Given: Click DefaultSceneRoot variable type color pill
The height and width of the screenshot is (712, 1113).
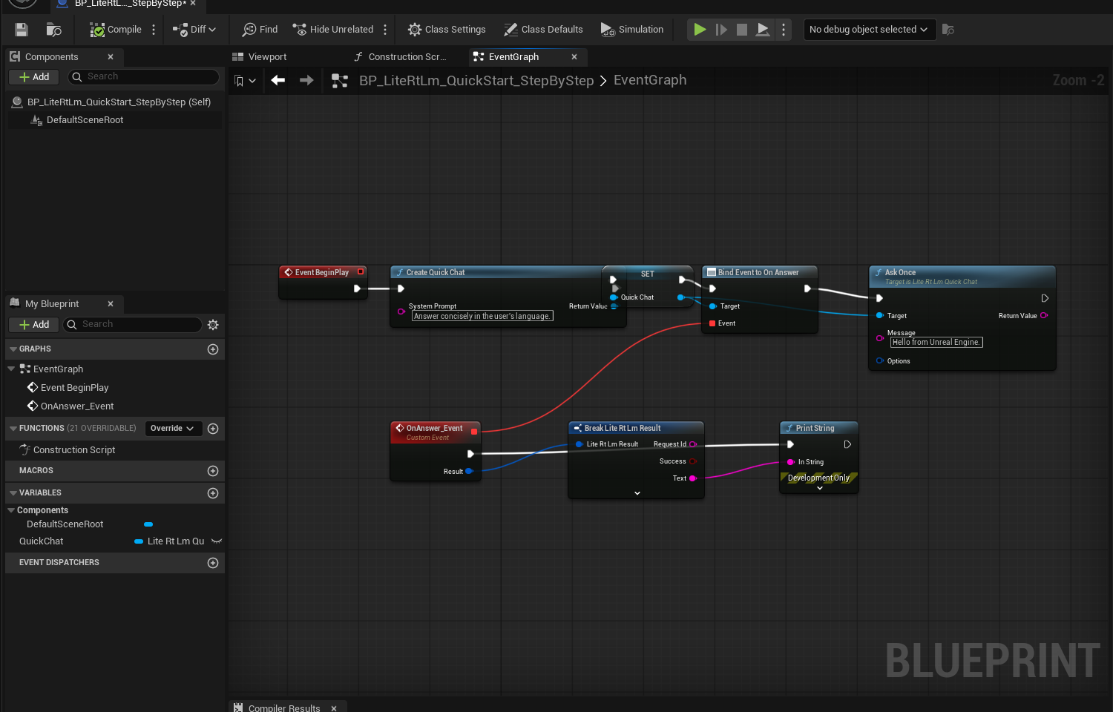Looking at the screenshot, I should click(148, 524).
